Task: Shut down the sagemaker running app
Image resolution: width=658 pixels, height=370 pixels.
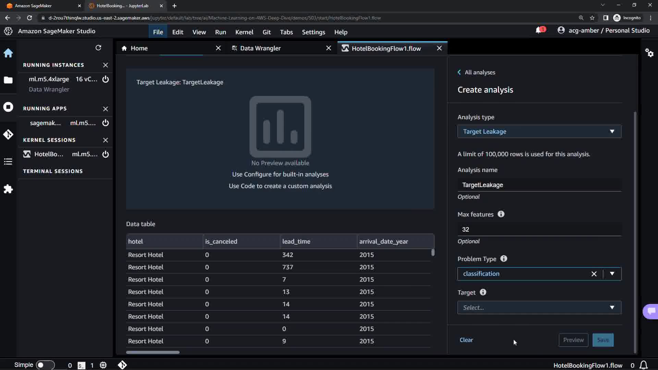Action: coord(106,123)
